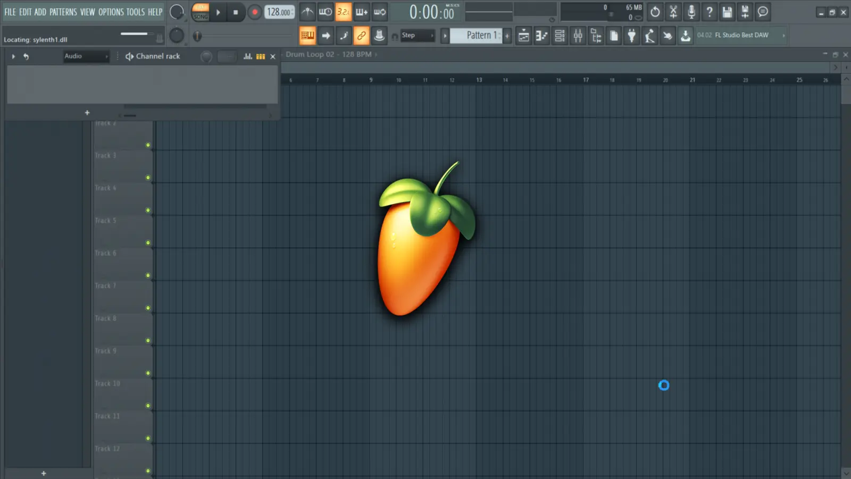Open the FILE menu

(10, 12)
